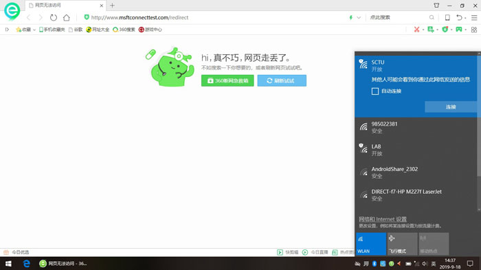Open the green translate page extension icon

(x=431, y=30)
